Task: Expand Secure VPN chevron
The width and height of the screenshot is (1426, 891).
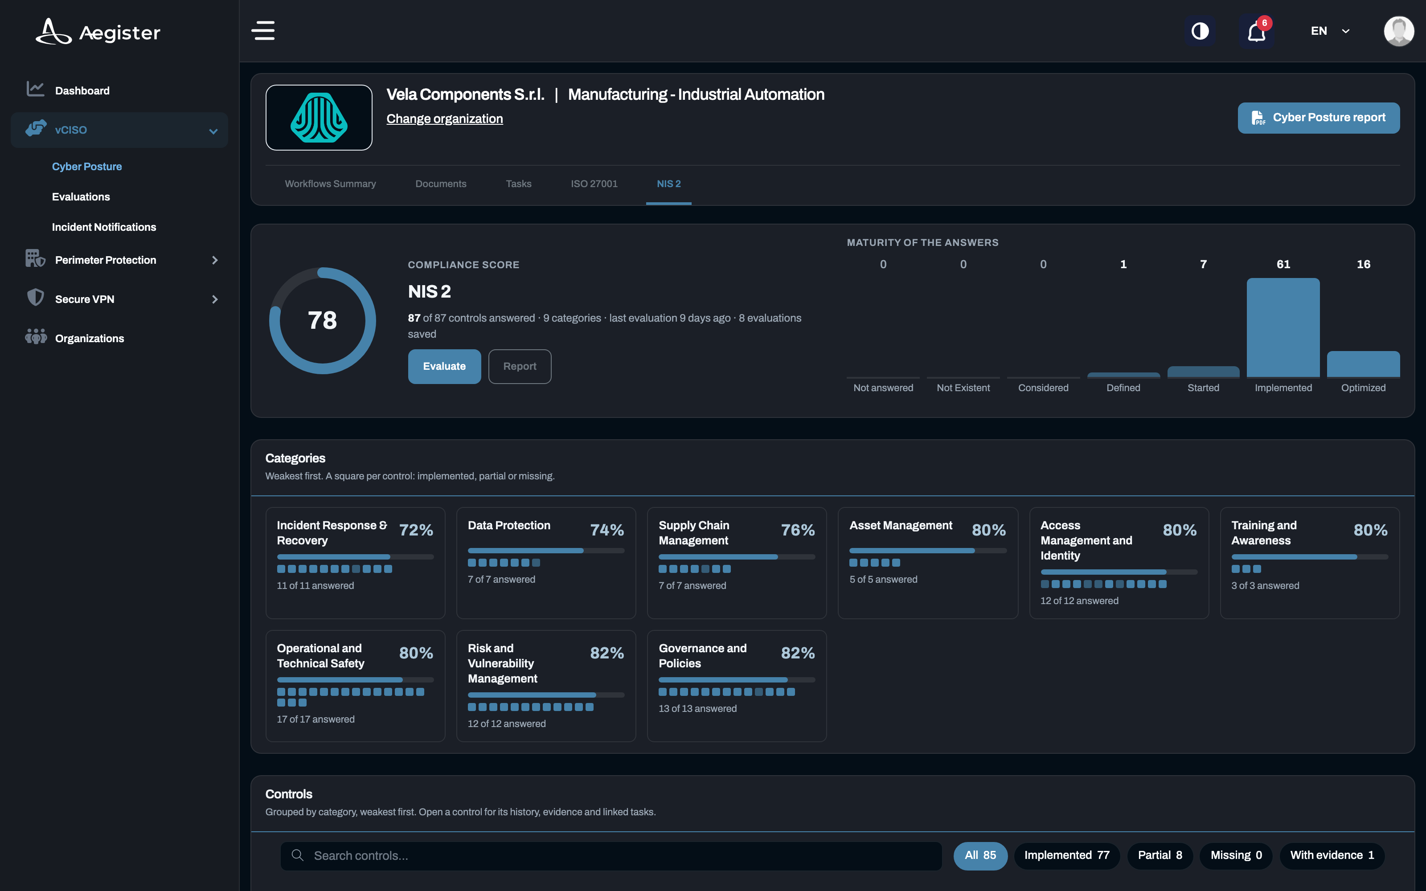Action: (214, 299)
